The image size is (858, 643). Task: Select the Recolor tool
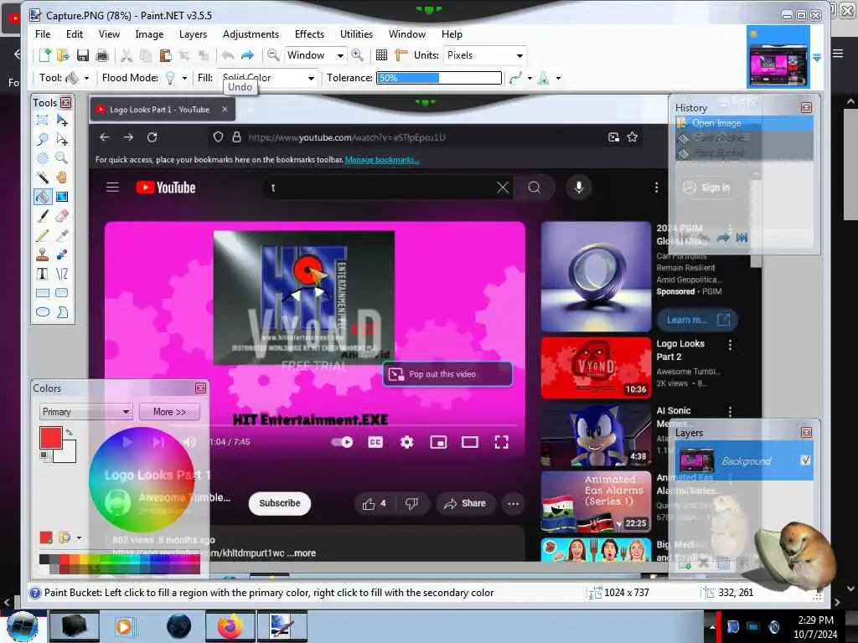click(62, 255)
